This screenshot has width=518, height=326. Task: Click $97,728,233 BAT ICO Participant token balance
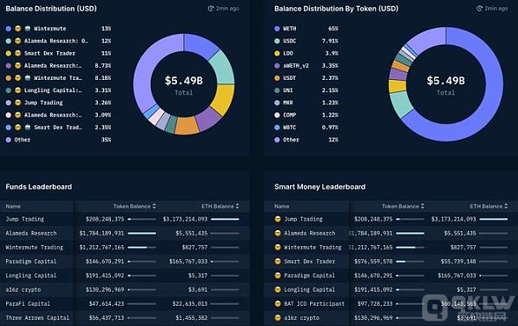point(375,304)
